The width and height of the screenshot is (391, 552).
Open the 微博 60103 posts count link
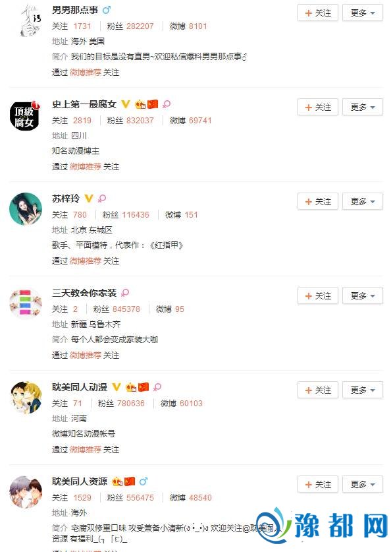point(182,404)
